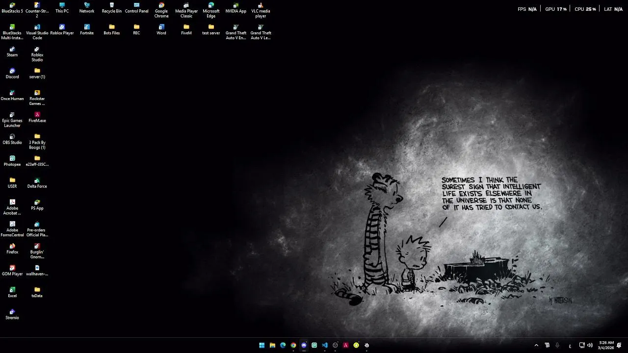
Task: Select the FiveM.exe desktop icon
Action: pos(37,118)
